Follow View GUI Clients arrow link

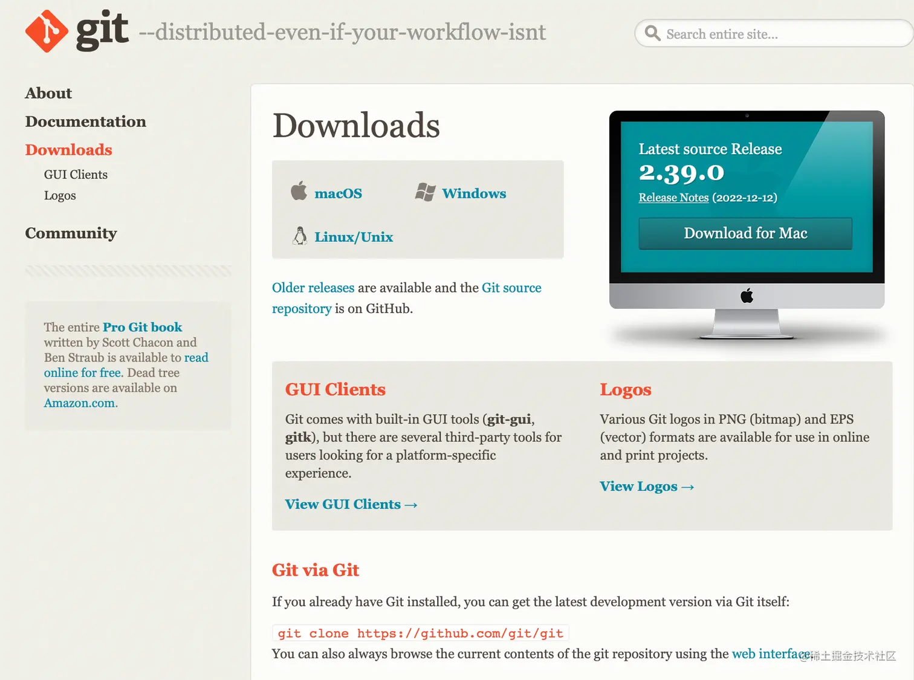(351, 504)
